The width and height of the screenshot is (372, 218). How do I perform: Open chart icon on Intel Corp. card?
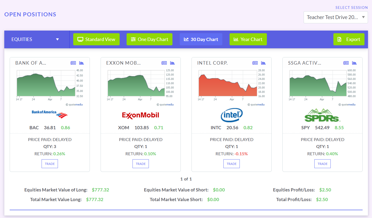tap(263, 63)
